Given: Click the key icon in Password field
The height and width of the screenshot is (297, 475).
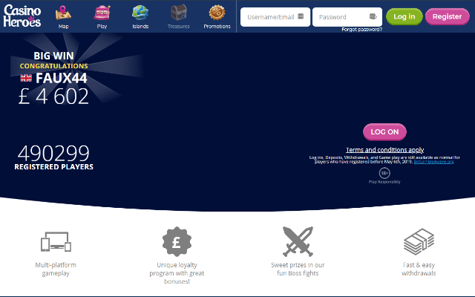Looking at the screenshot, I should click(x=373, y=16).
